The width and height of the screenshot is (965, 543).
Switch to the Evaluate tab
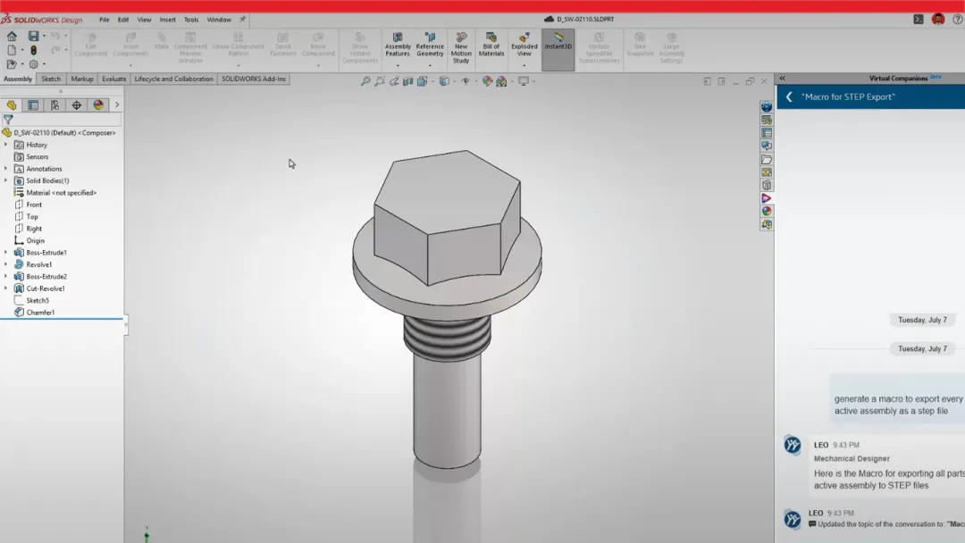pyautogui.click(x=113, y=79)
